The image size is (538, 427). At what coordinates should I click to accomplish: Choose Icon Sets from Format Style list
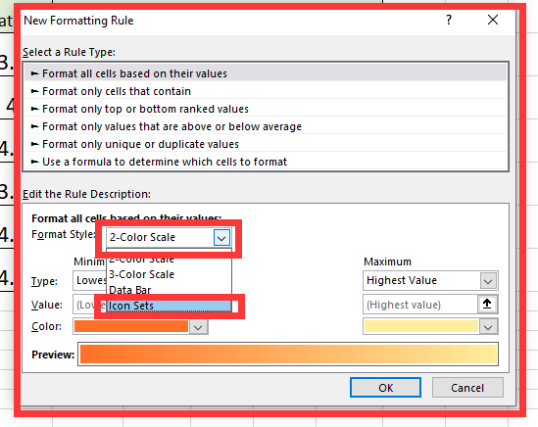click(x=169, y=306)
